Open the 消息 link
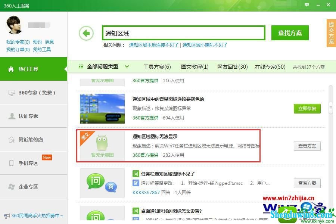This screenshot has height=224, width=336. [x=49, y=42]
